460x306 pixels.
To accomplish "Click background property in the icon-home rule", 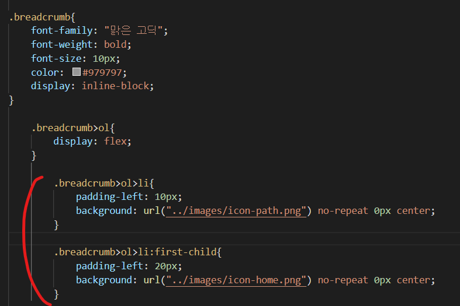I will [104, 280].
